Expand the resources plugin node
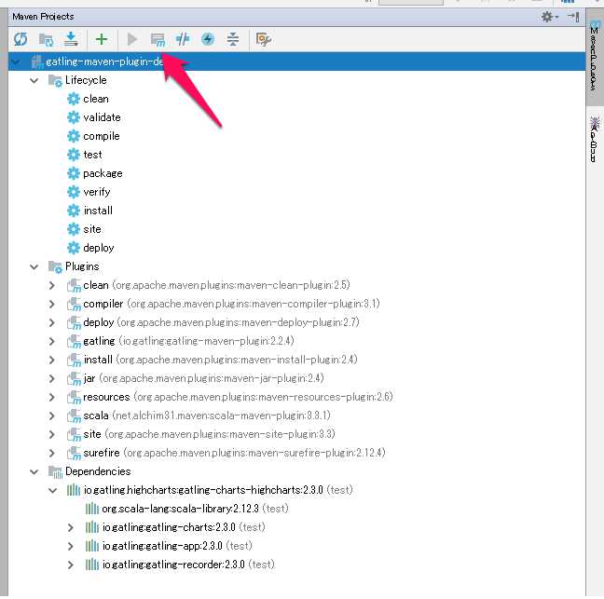The width and height of the screenshot is (604, 599). pyautogui.click(x=52, y=397)
